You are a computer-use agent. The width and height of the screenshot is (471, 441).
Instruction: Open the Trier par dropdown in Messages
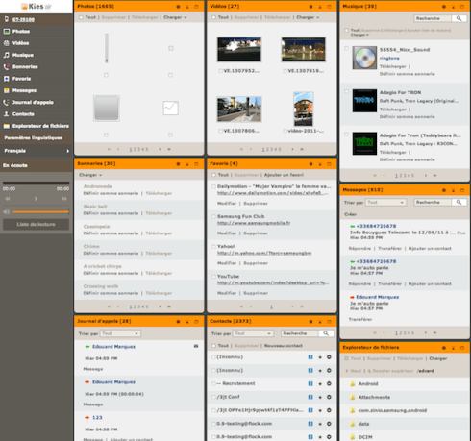pyautogui.click(x=385, y=203)
